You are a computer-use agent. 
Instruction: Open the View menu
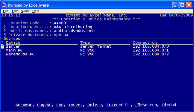pos(25,11)
